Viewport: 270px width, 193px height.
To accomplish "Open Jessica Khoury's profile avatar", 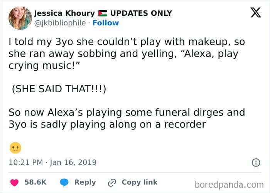I will [20, 18].
